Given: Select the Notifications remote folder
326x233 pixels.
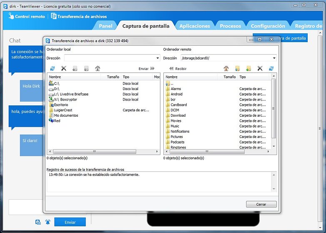Looking at the screenshot, I should (x=218, y=131).
